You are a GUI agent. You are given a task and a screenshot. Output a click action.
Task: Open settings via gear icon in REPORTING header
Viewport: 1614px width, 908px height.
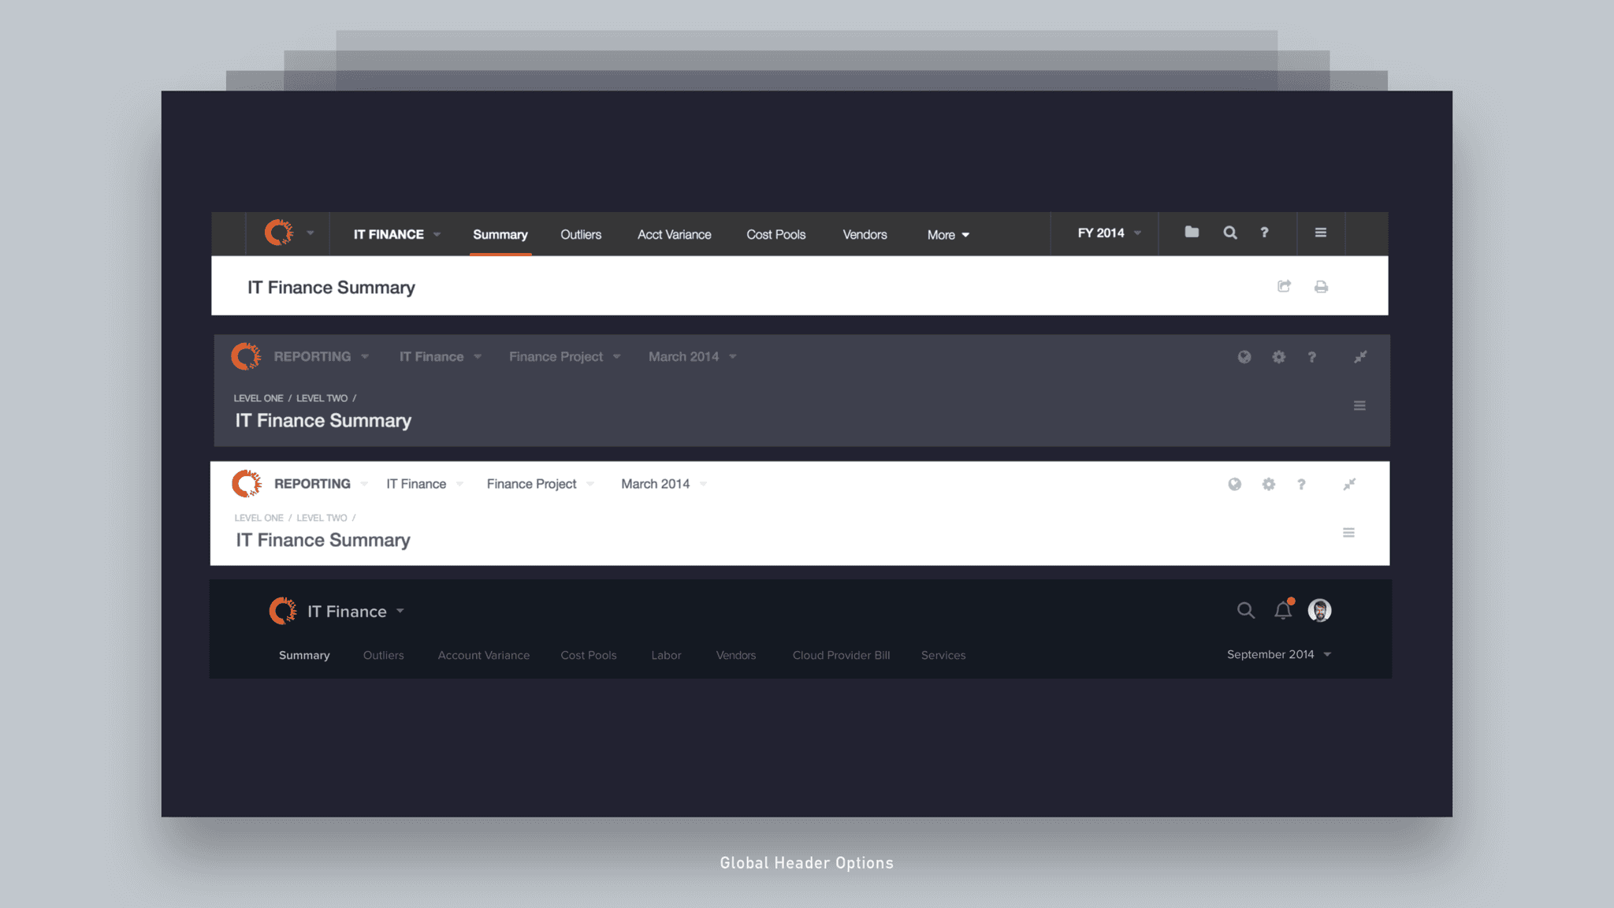pos(1278,356)
